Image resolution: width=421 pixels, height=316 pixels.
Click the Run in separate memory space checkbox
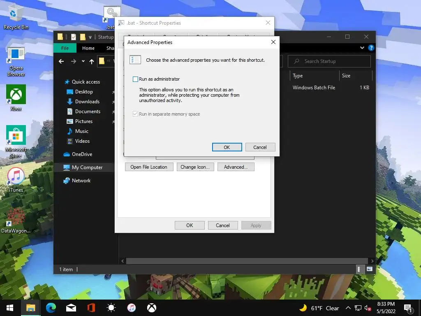(x=135, y=114)
